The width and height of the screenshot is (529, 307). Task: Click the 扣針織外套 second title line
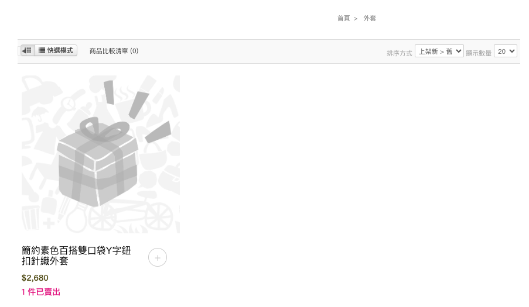tap(45, 261)
